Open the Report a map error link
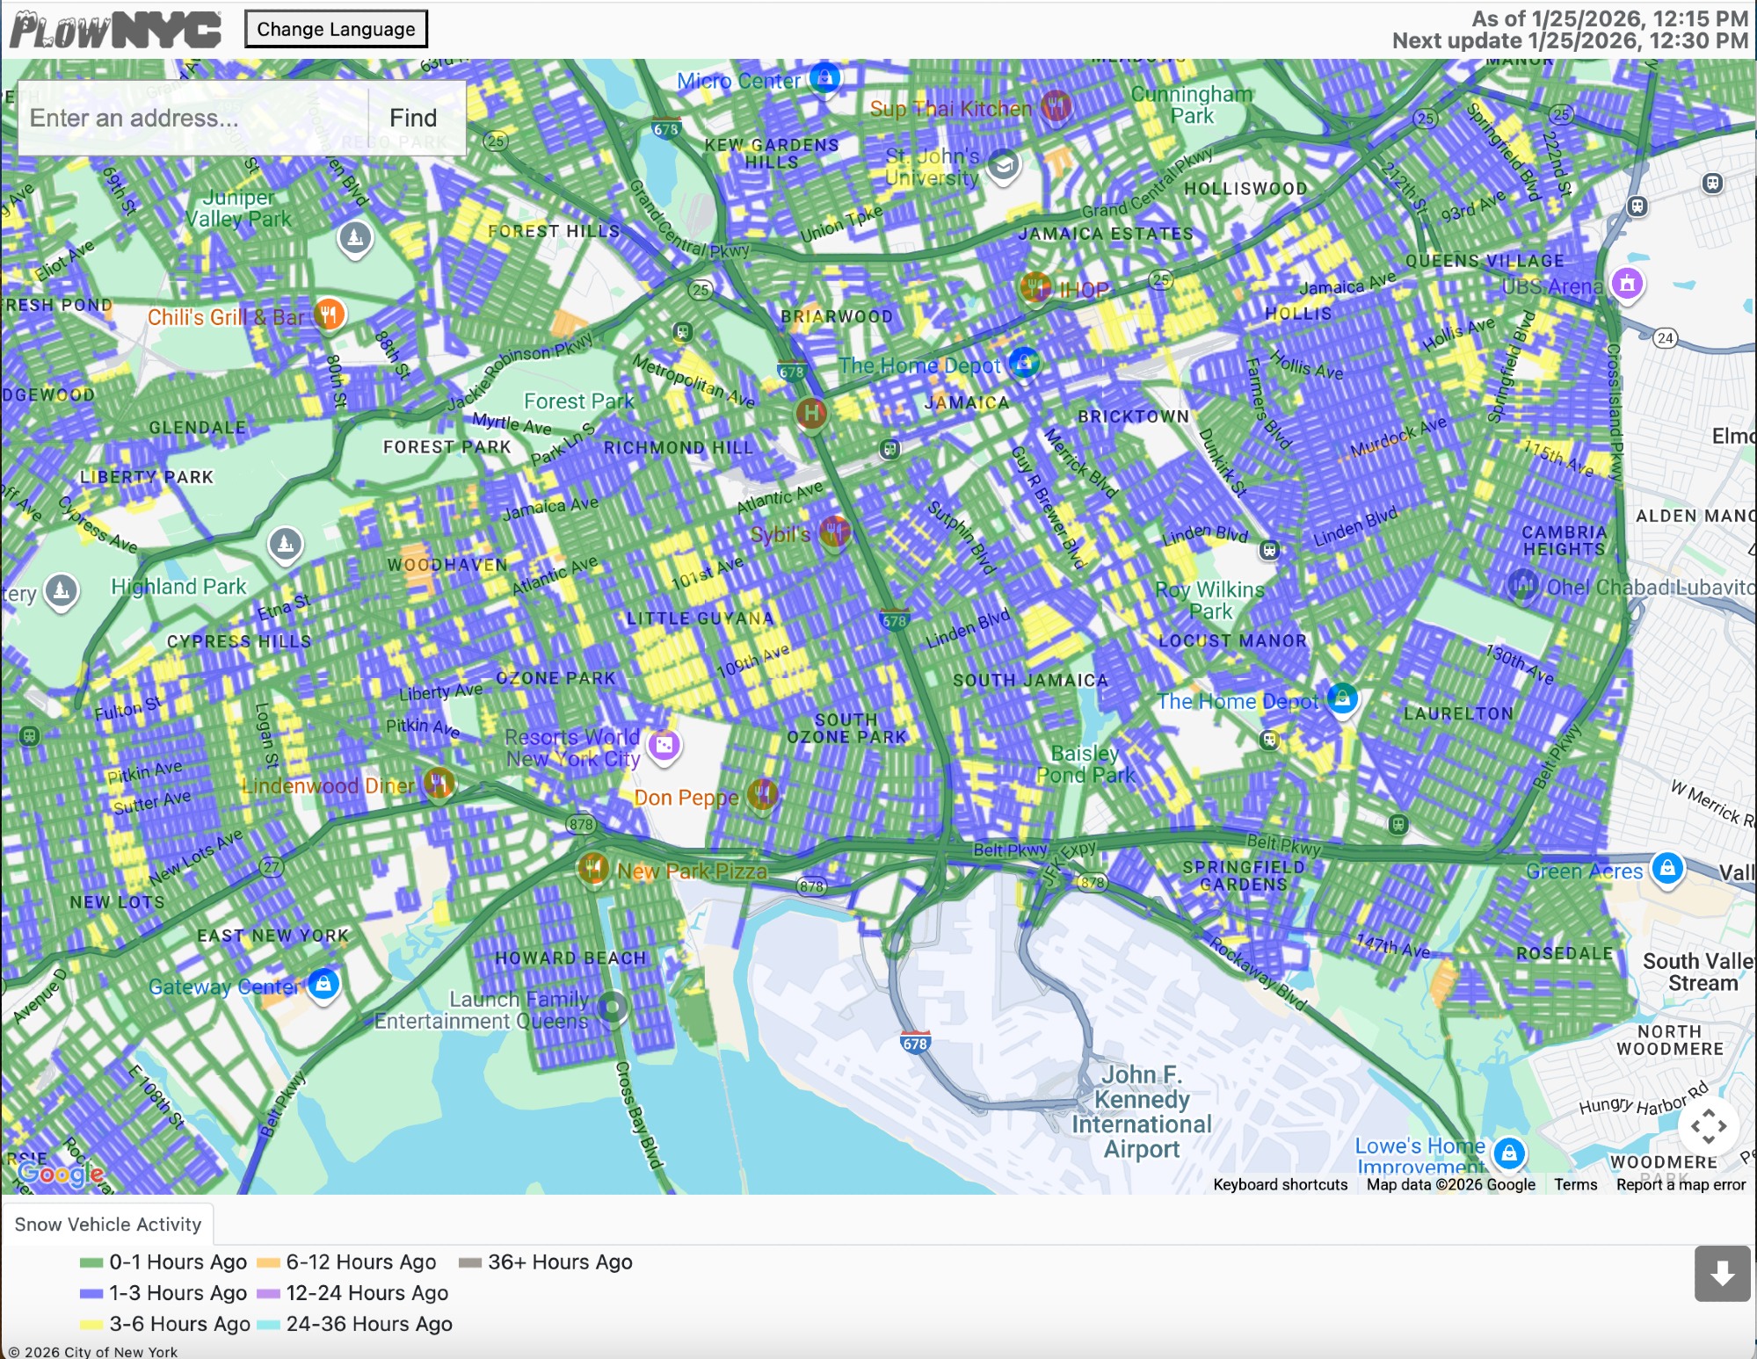The width and height of the screenshot is (1757, 1359). coord(1681,1184)
